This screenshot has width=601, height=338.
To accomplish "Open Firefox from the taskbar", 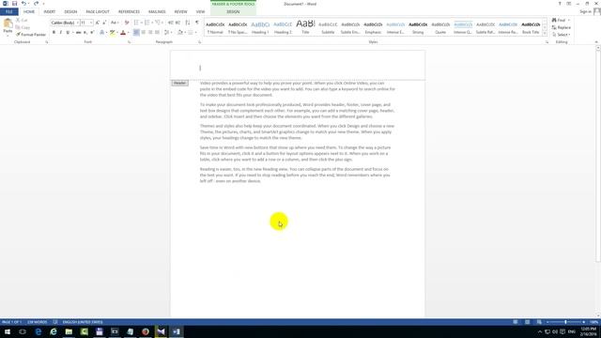I will point(146,331).
